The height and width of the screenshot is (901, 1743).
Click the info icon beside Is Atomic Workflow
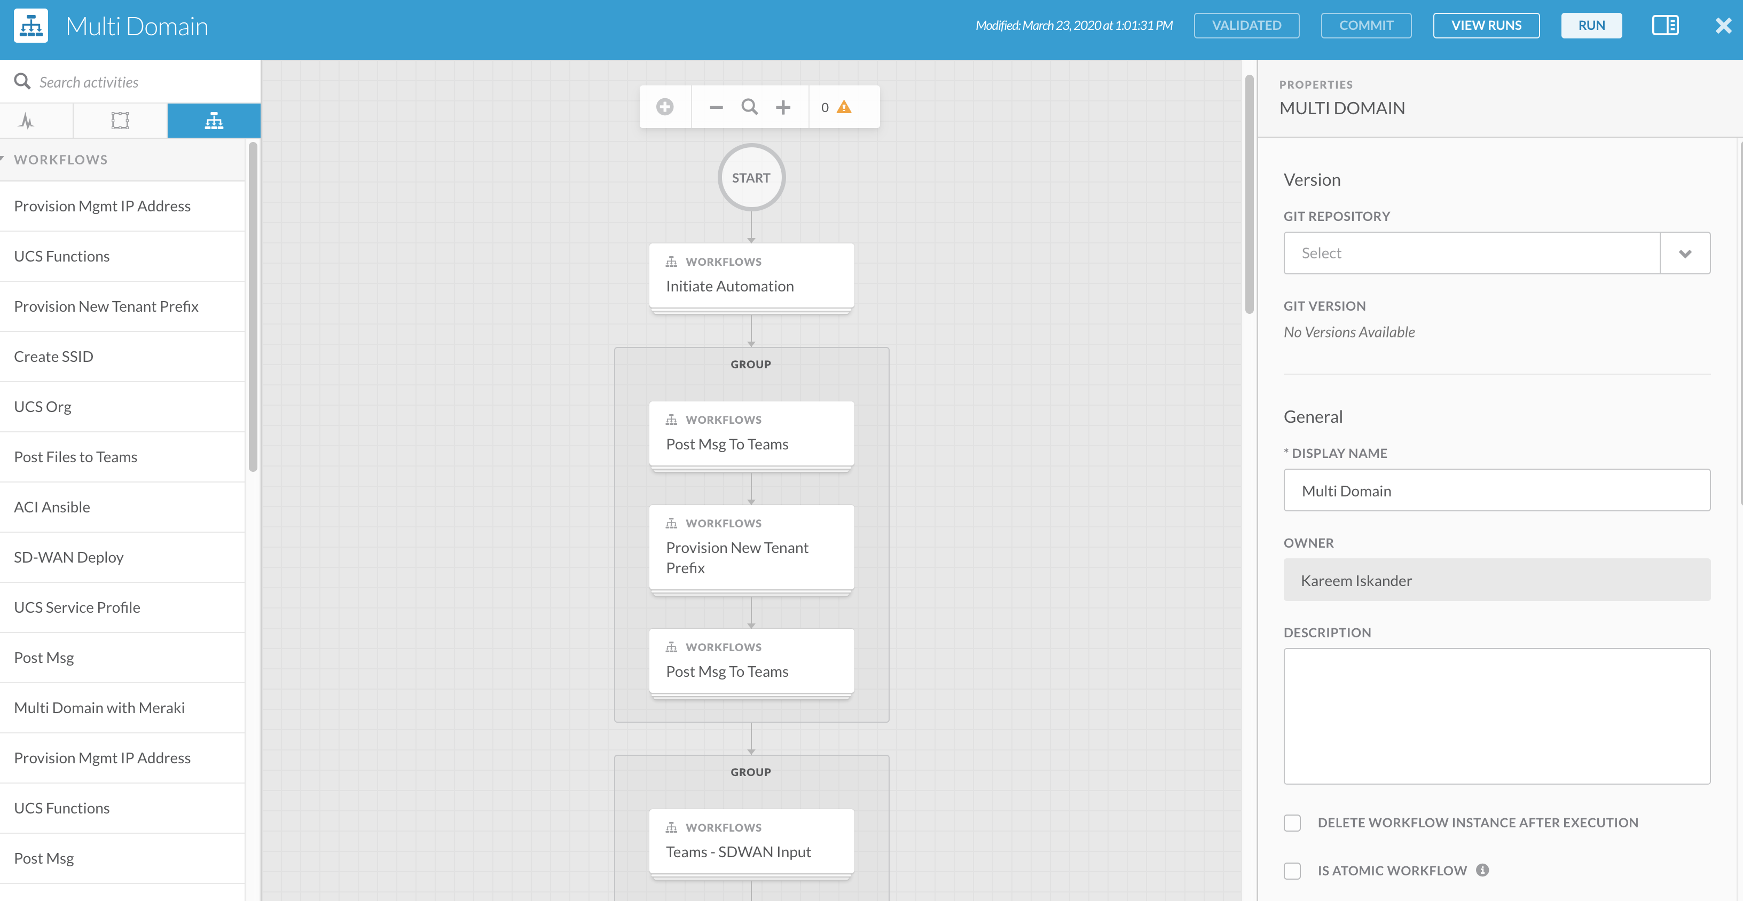pyautogui.click(x=1482, y=870)
